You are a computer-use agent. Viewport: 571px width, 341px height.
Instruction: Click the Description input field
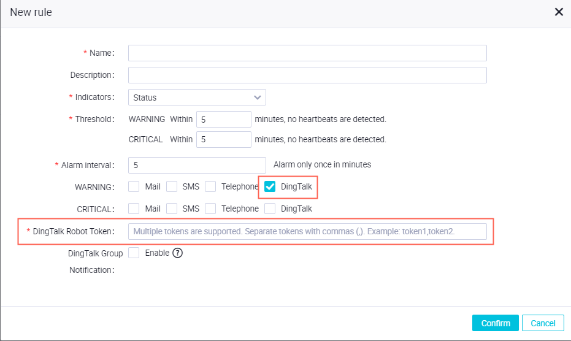tap(307, 75)
